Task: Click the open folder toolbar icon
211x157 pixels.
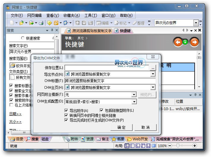Action: click(22, 23)
